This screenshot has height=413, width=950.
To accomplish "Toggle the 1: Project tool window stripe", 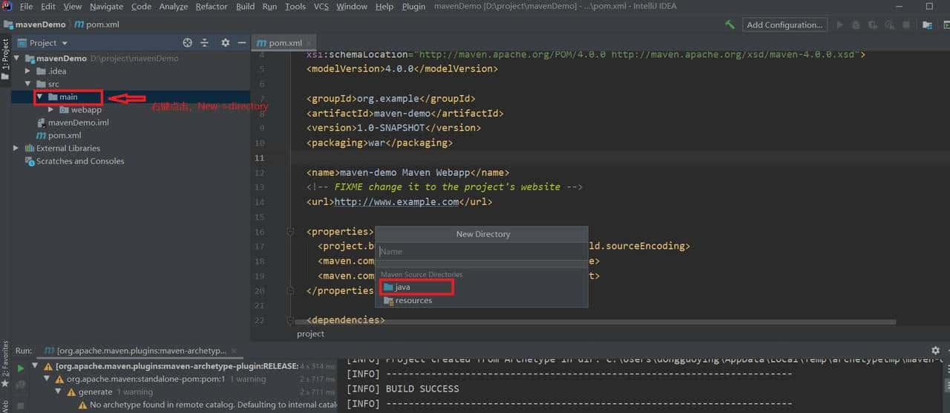I will coord(5,56).
